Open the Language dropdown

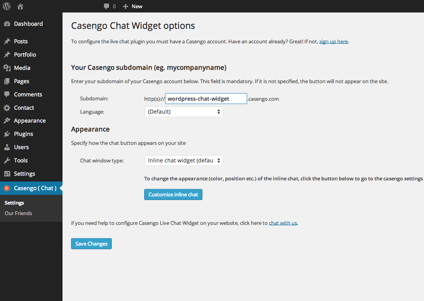(184, 112)
